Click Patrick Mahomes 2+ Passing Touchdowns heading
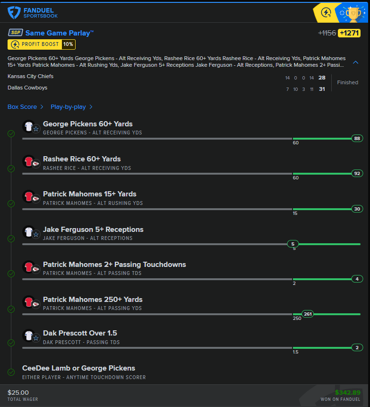 114,265
